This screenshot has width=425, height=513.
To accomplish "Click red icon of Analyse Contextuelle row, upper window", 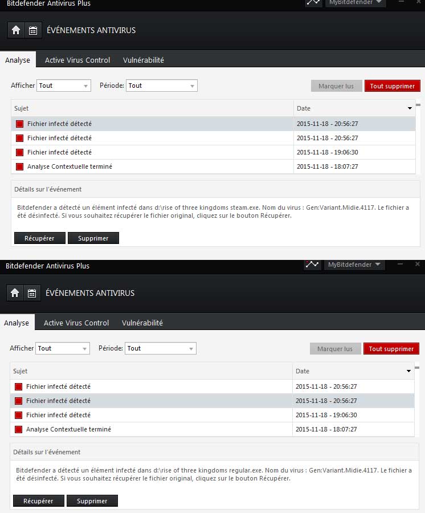I will click(19, 166).
